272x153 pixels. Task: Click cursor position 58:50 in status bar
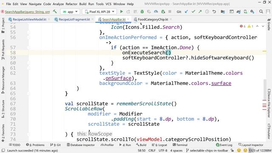tap(142, 150)
